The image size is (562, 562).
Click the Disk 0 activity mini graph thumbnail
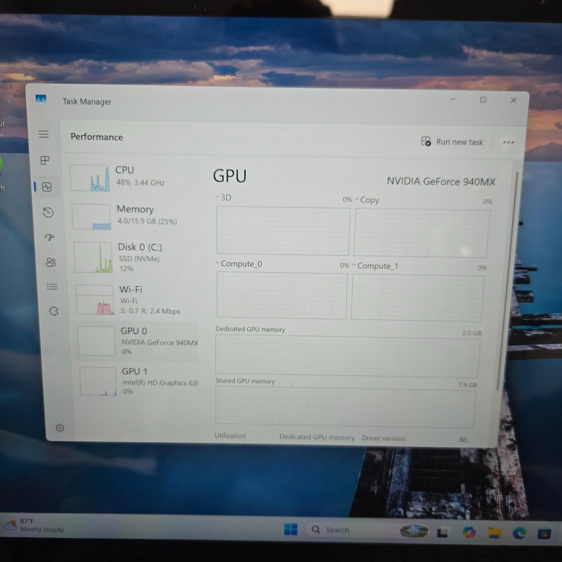tap(93, 257)
